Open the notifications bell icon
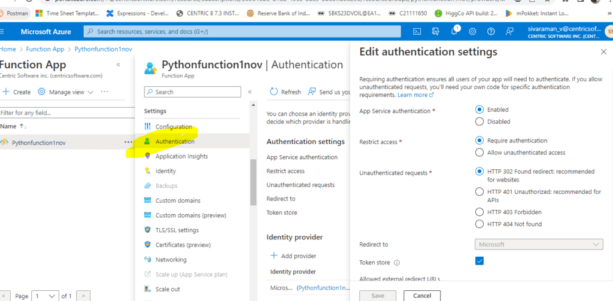Screen dimensions: 613x301 click(454, 31)
